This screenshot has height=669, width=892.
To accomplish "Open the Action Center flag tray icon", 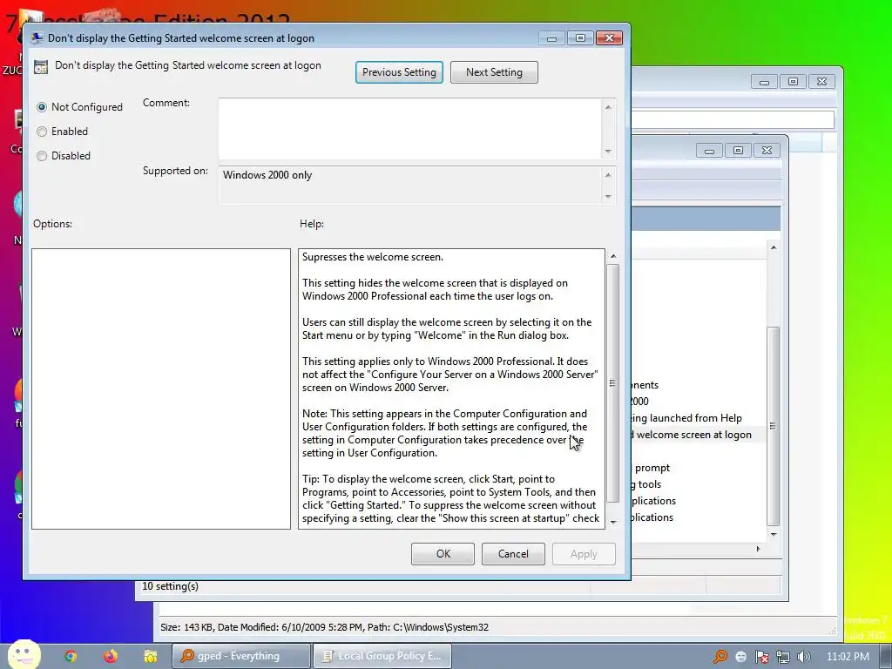I will click(x=761, y=657).
